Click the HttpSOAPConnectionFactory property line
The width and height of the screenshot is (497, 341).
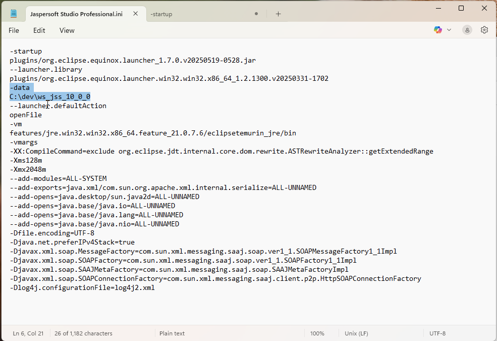pyautogui.click(x=215, y=278)
